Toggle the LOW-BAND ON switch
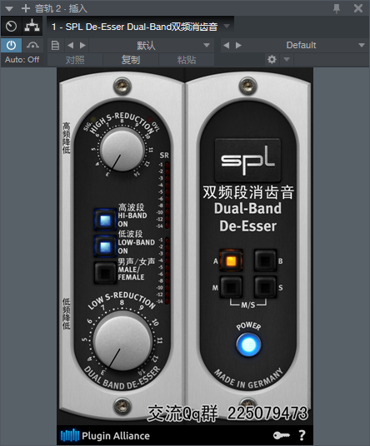This screenshot has height=446, width=370. pyautogui.click(x=105, y=246)
